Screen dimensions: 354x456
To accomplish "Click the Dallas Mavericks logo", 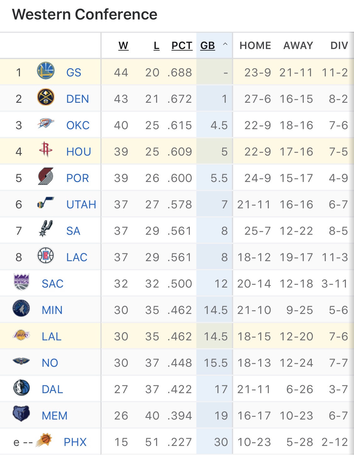I will (x=21, y=387).
